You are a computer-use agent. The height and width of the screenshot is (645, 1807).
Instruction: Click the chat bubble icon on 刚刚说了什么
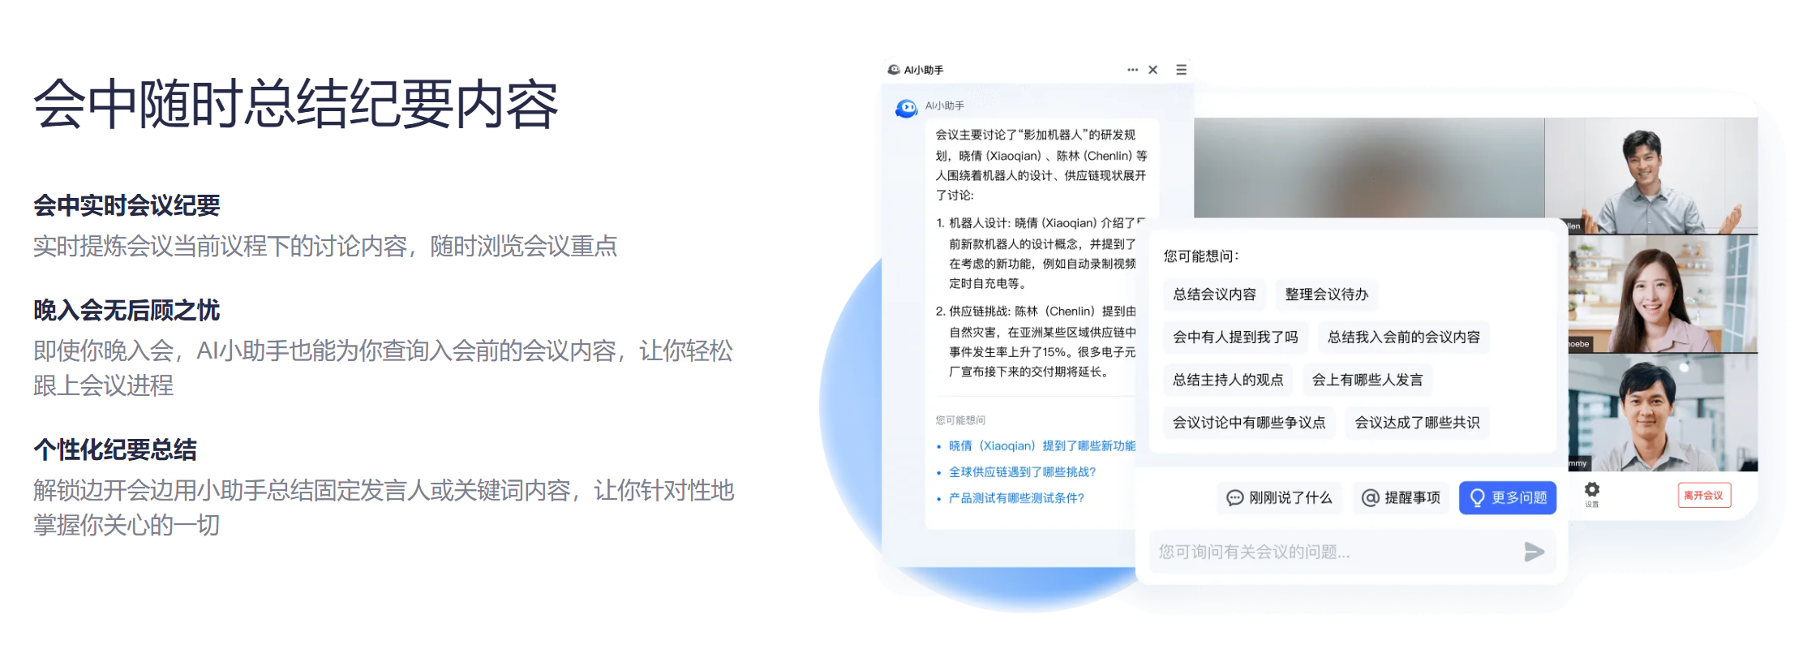pos(1234,497)
